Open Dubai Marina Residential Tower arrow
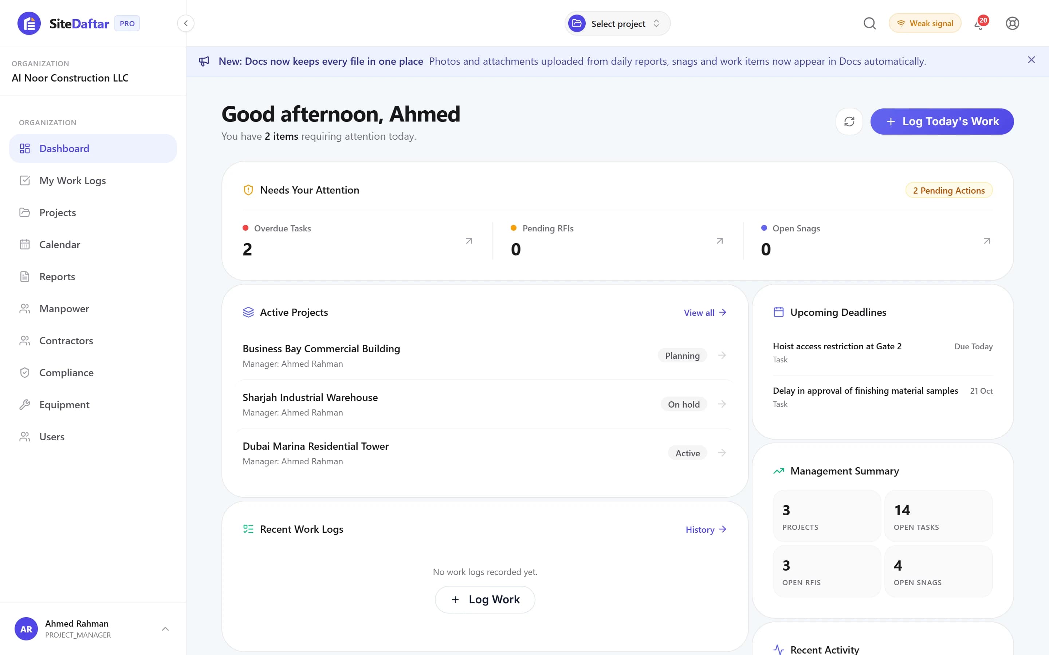Screen dimensions: 1049x655 (722, 453)
